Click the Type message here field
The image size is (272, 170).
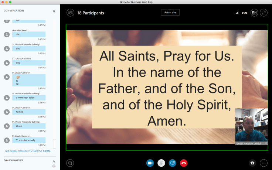pyautogui.click(x=27, y=160)
